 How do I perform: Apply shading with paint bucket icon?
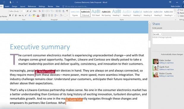(61, 15)
